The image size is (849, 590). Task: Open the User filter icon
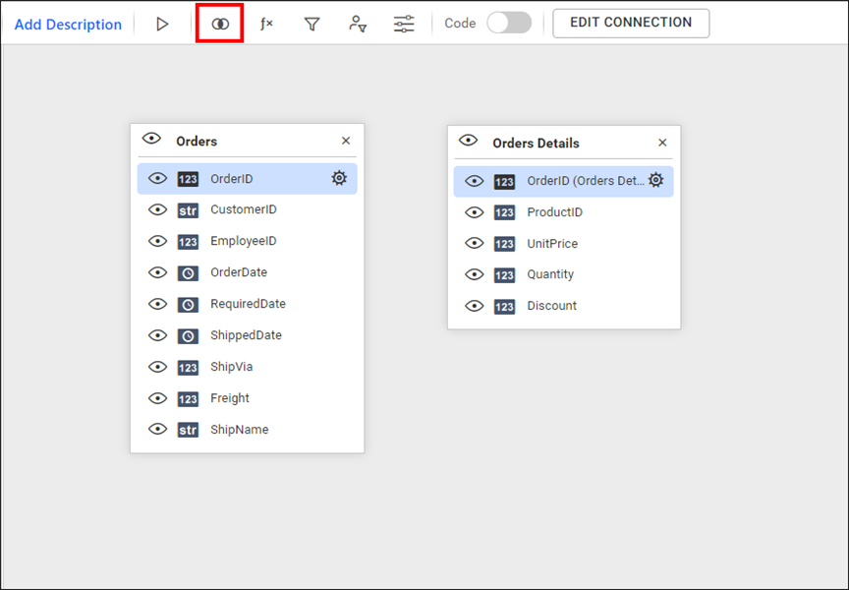[x=358, y=24]
